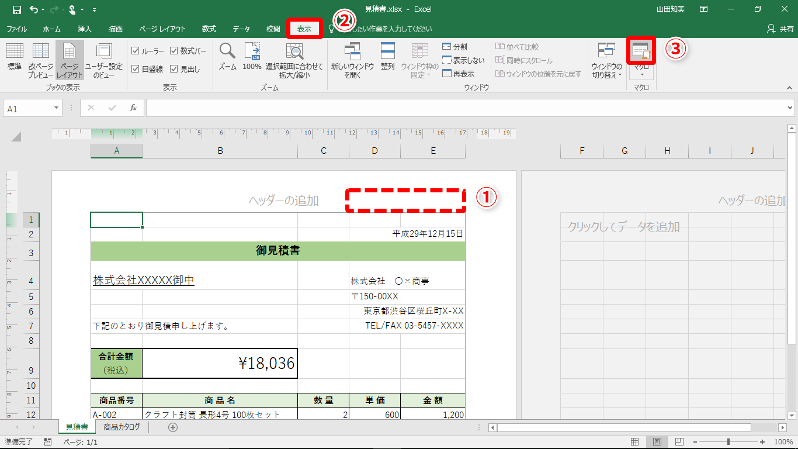Click the zoom out minus button
The width and height of the screenshot is (798, 449).
point(695,442)
